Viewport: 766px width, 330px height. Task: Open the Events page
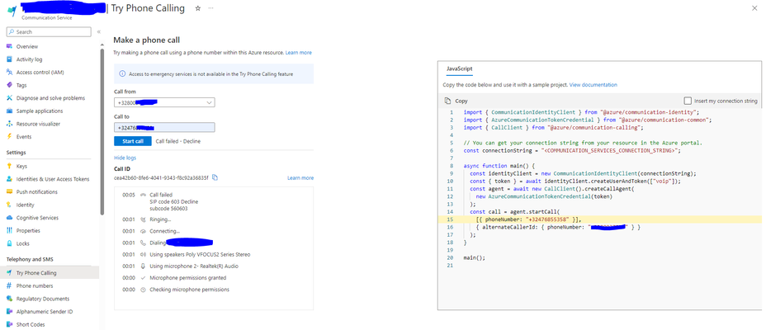23,137
